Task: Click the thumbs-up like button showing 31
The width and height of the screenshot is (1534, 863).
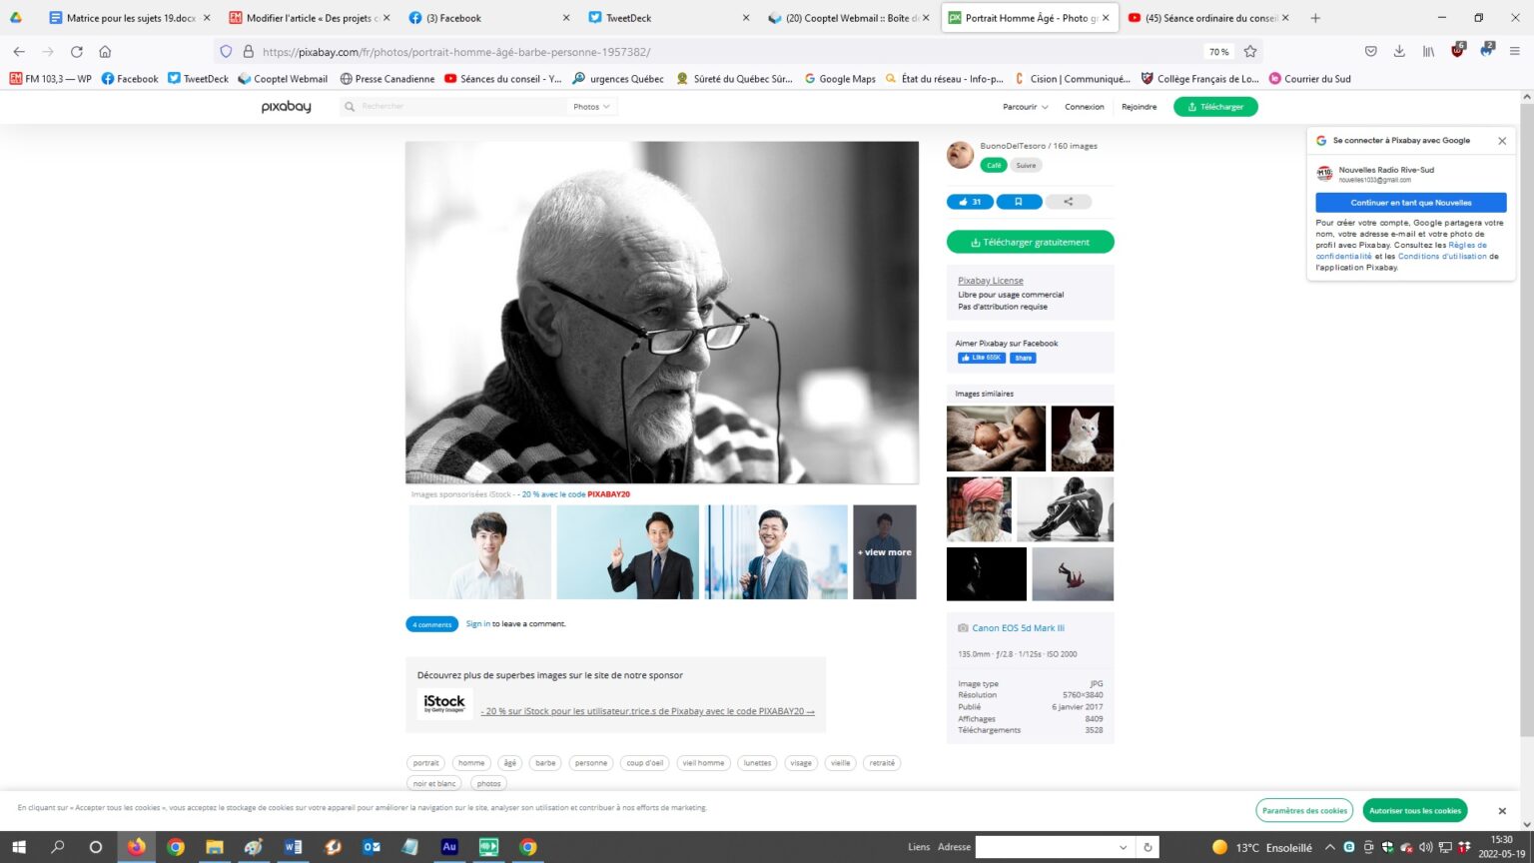Action: (x=969, y=202)
